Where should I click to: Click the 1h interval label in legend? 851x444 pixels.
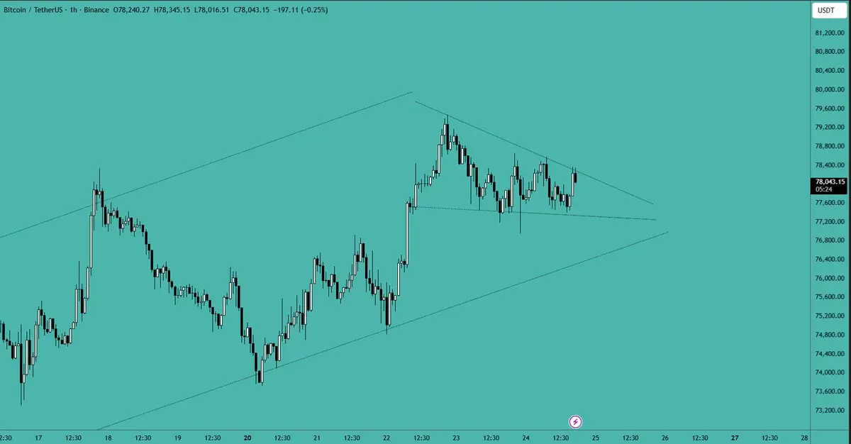click(x=74, y=10)
